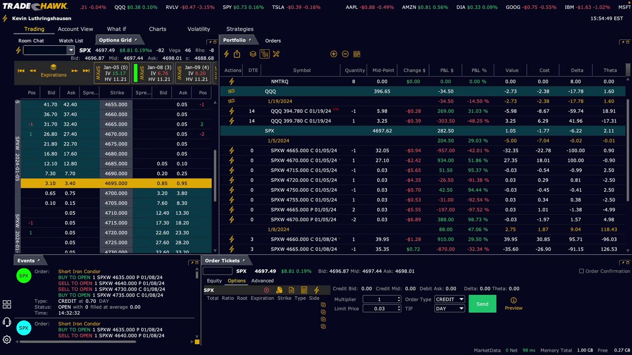Jump to first expiration with skip-back arrows
The image size is (632, 355).
click(21, 71)
